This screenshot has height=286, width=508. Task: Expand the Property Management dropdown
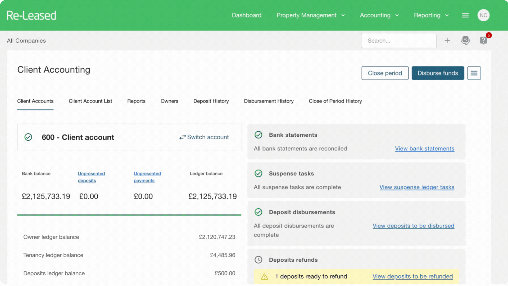click(x=311, y=15)
